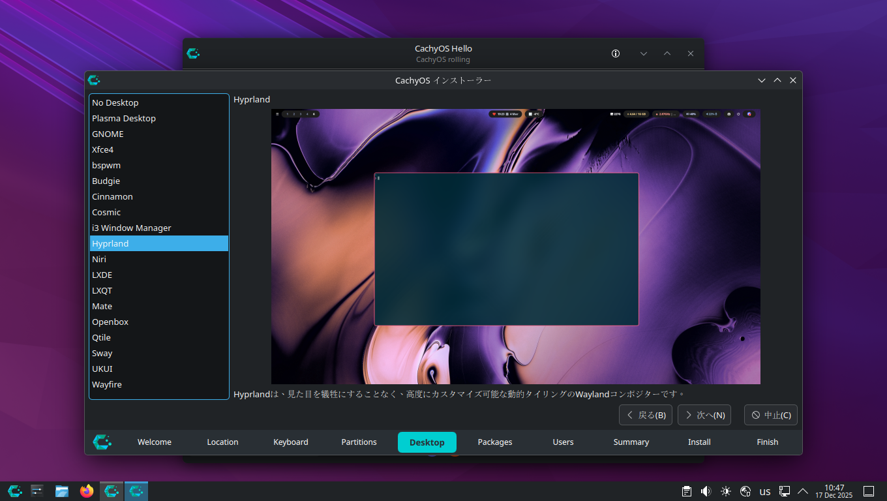Open the Keyboard step
887x501 pixels.
(291, 442)
